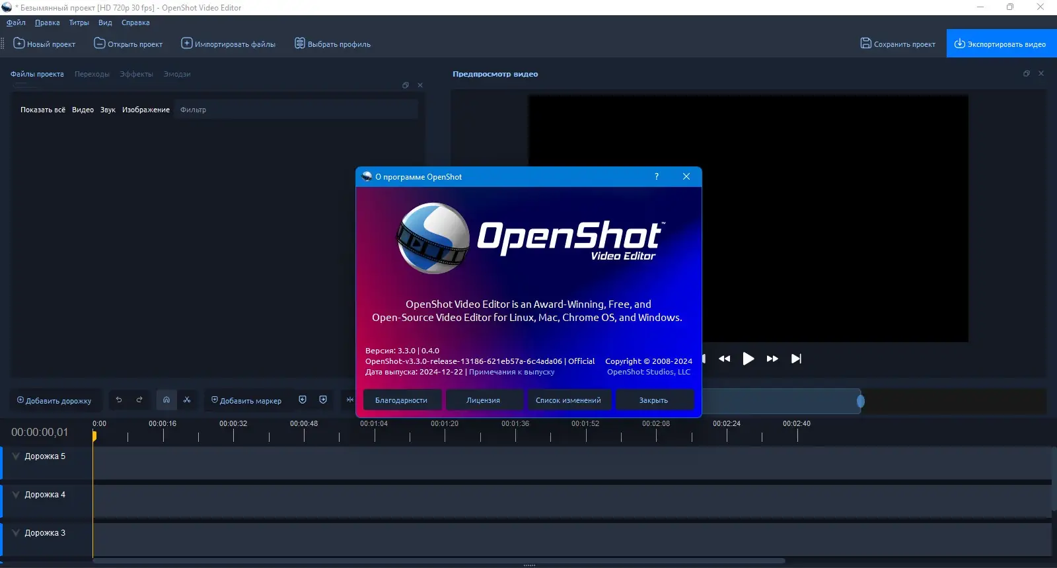Open the OpenShot Studios, LLC link
The height and width of the screenshot is (568, 1057).
[x=649, y=372]
